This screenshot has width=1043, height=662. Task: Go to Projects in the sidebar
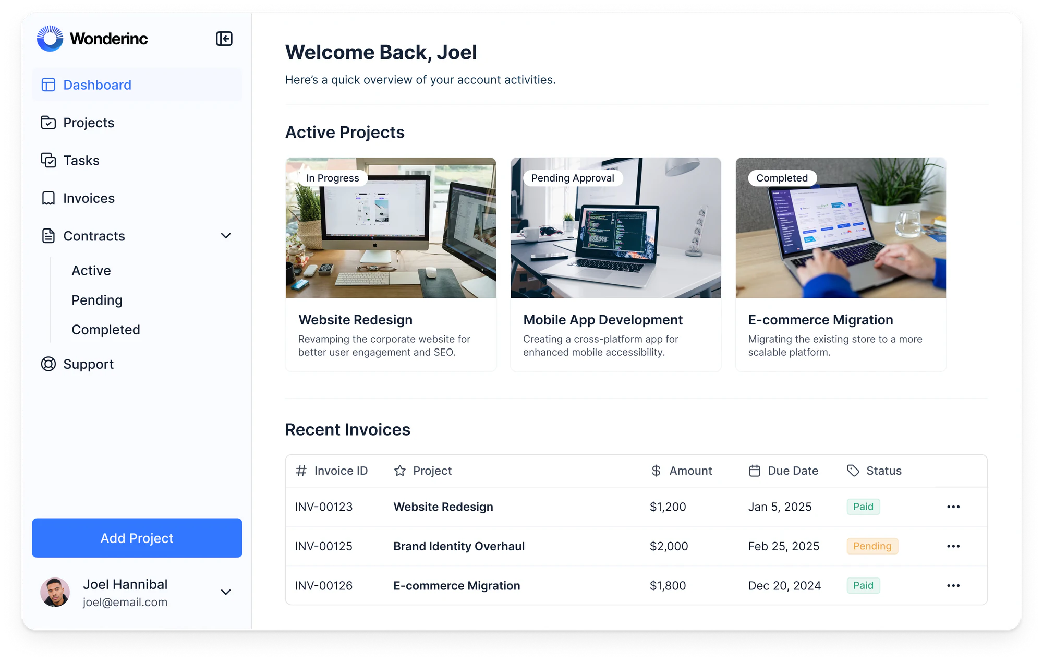pos(137,123)
